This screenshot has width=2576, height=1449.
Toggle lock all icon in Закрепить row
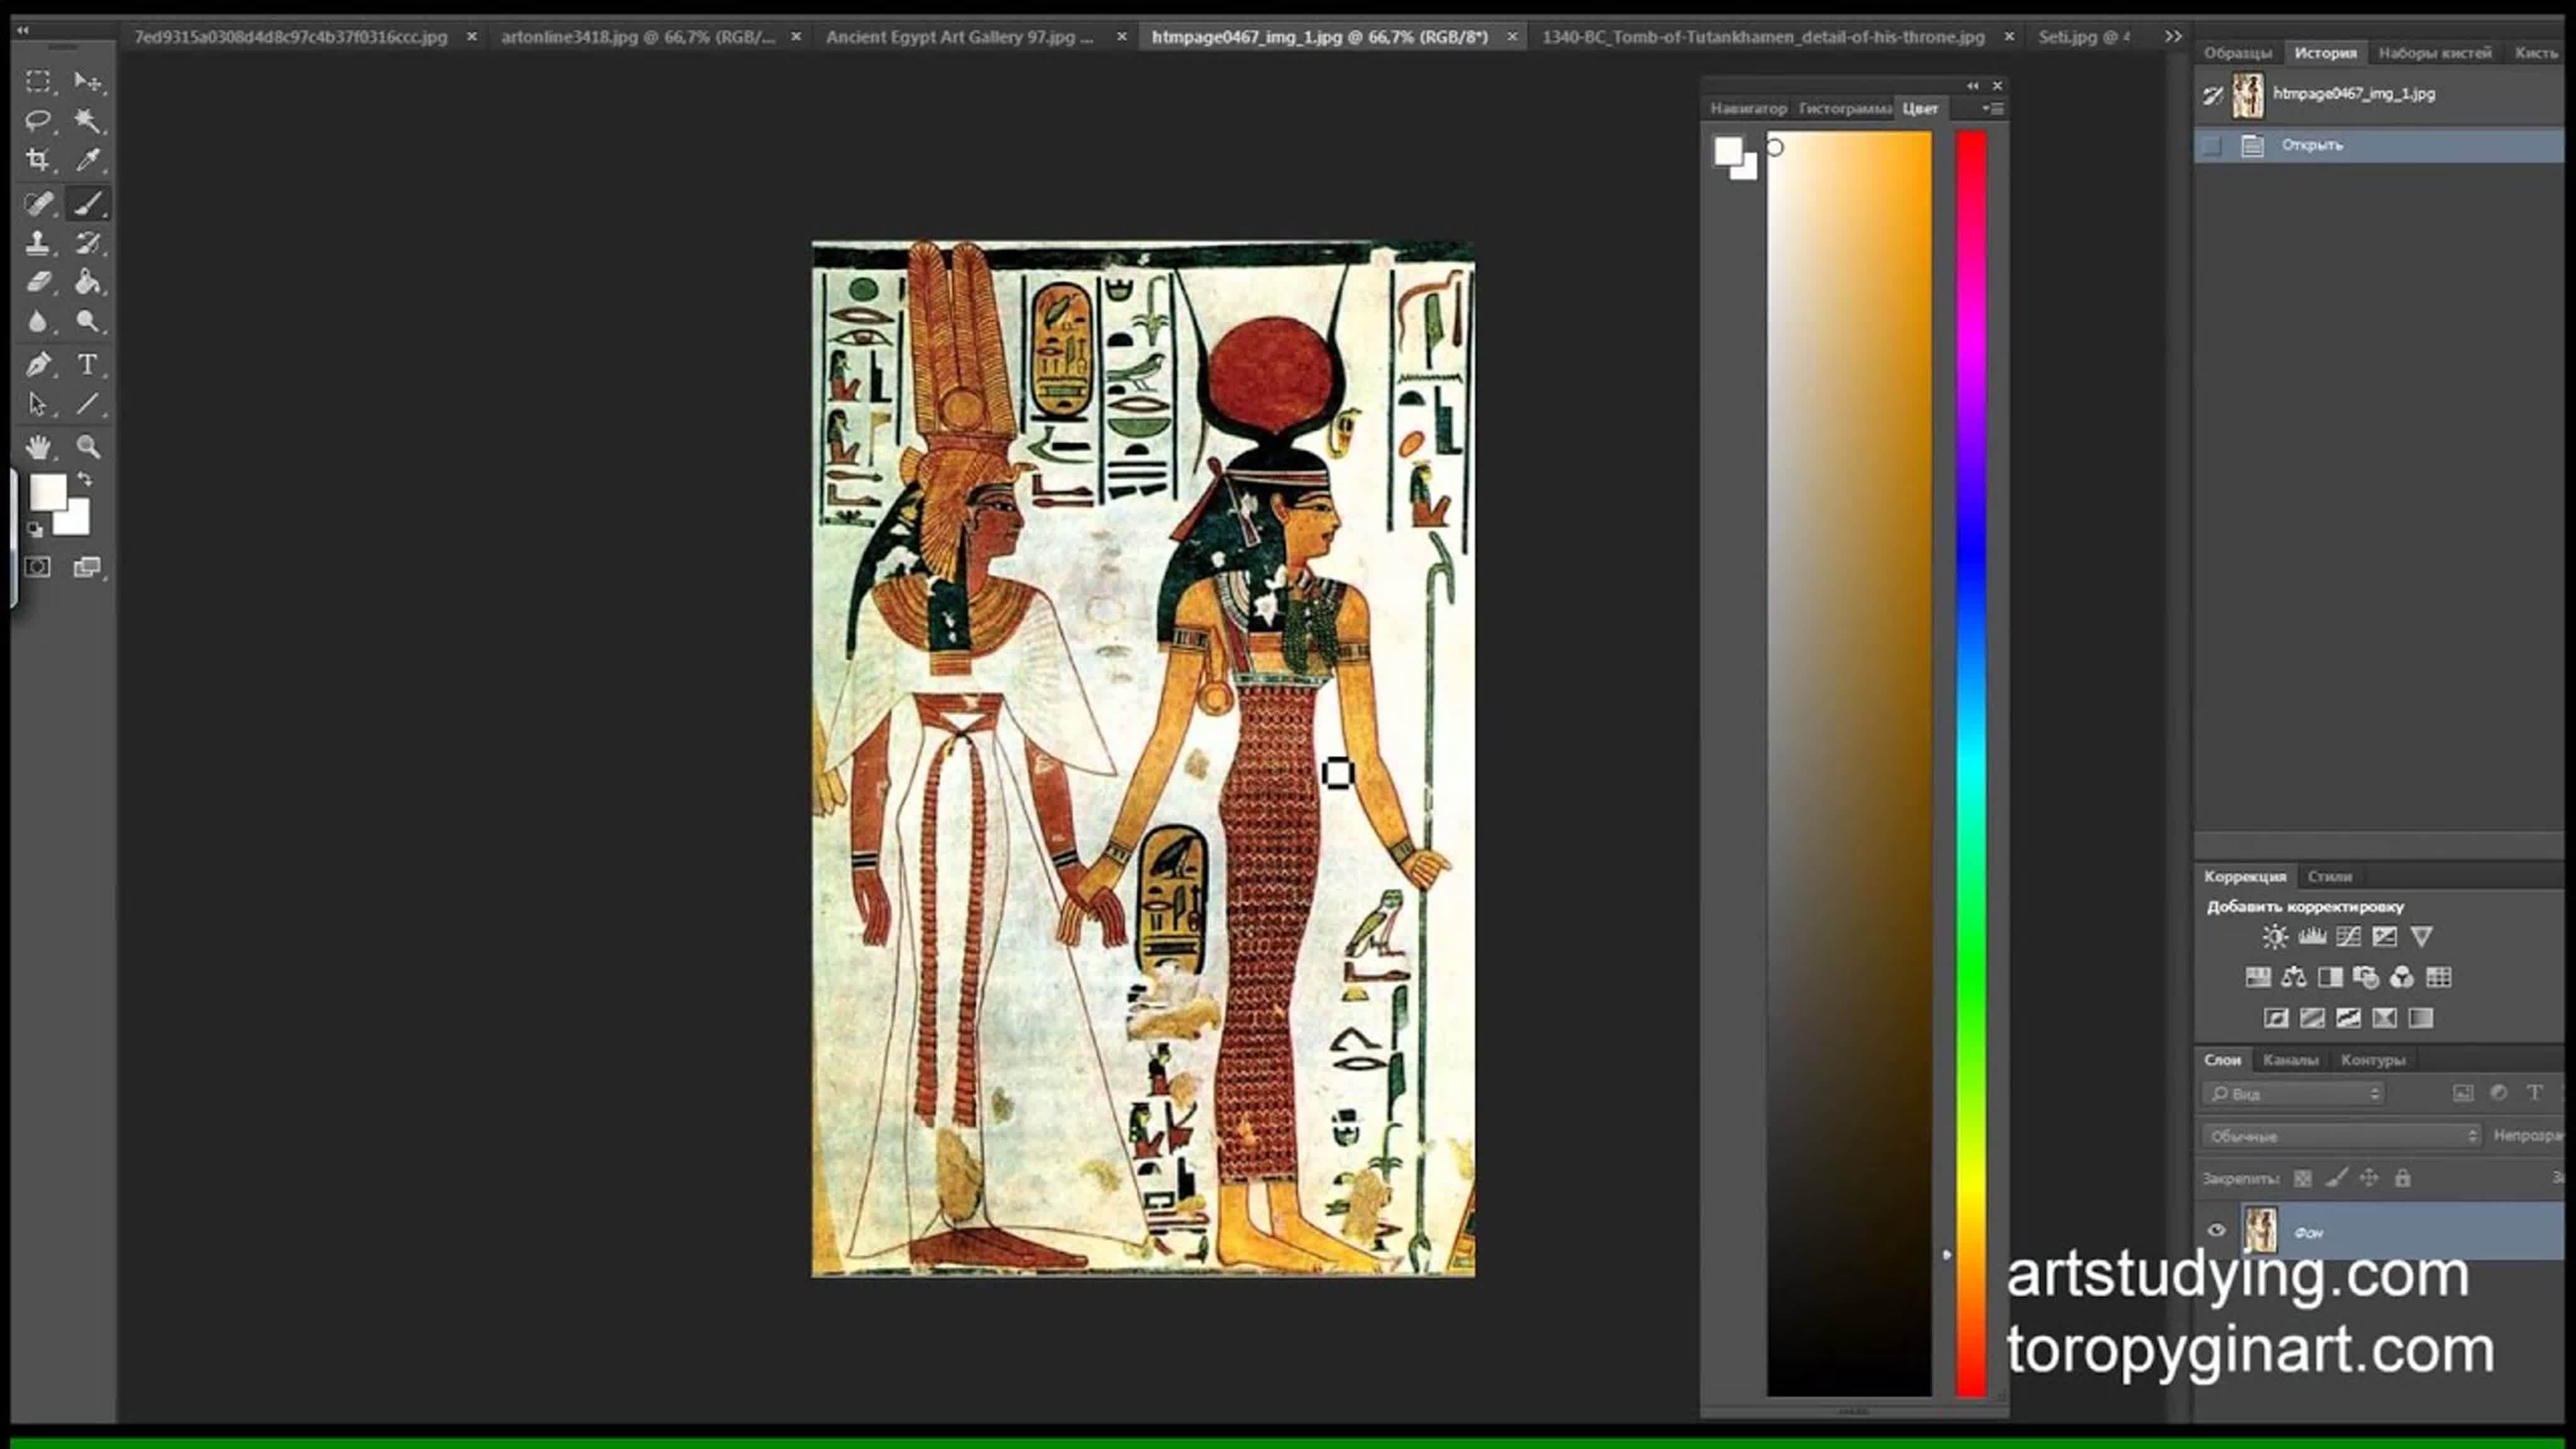click(2402, 1178)
